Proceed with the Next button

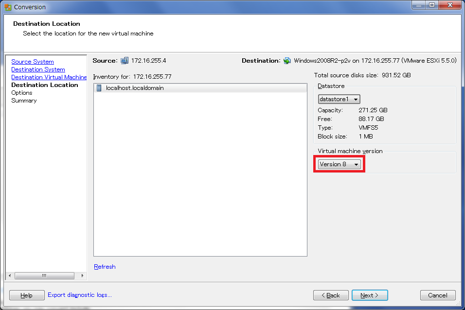(x=370, y=295)
